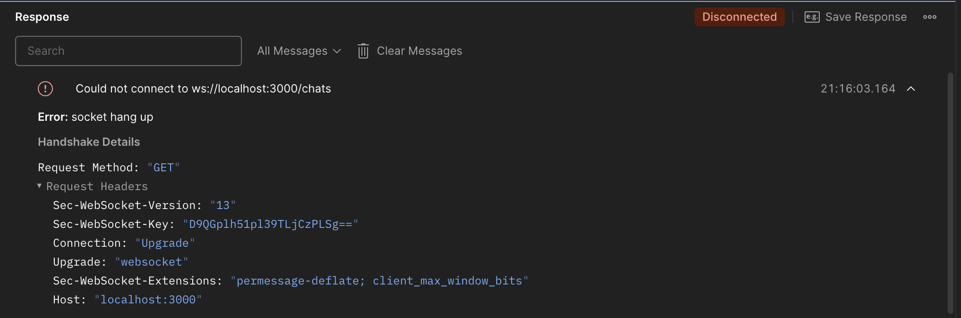Click the Clear Messages label

click(419, 51)
